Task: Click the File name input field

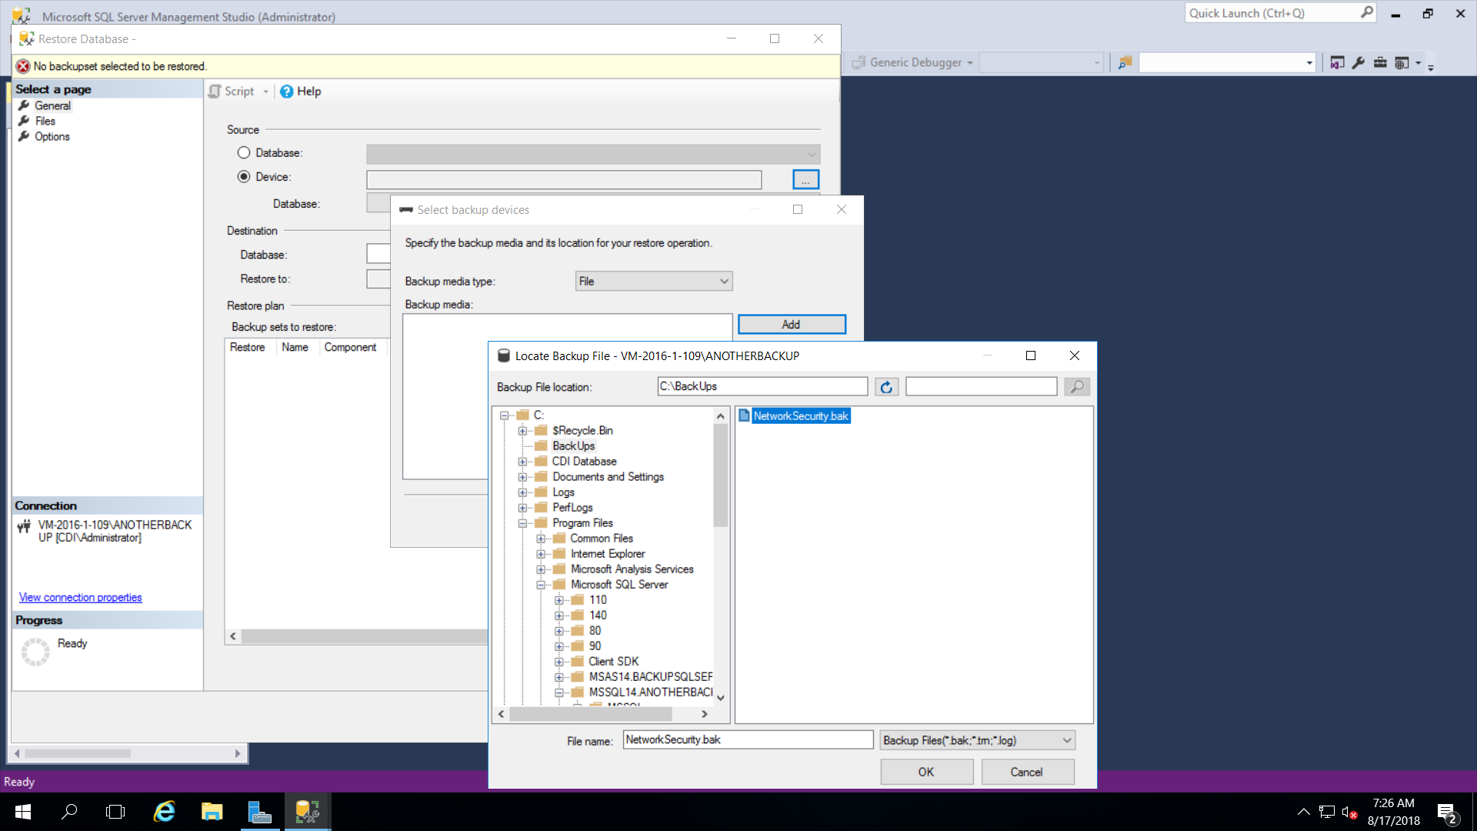Action: (x=748, y=740)
